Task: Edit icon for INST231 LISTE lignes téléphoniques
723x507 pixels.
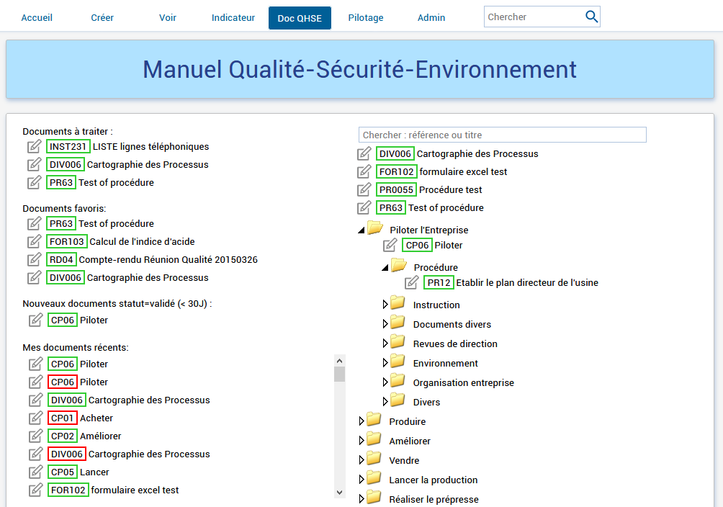Action: click(34, 146)
